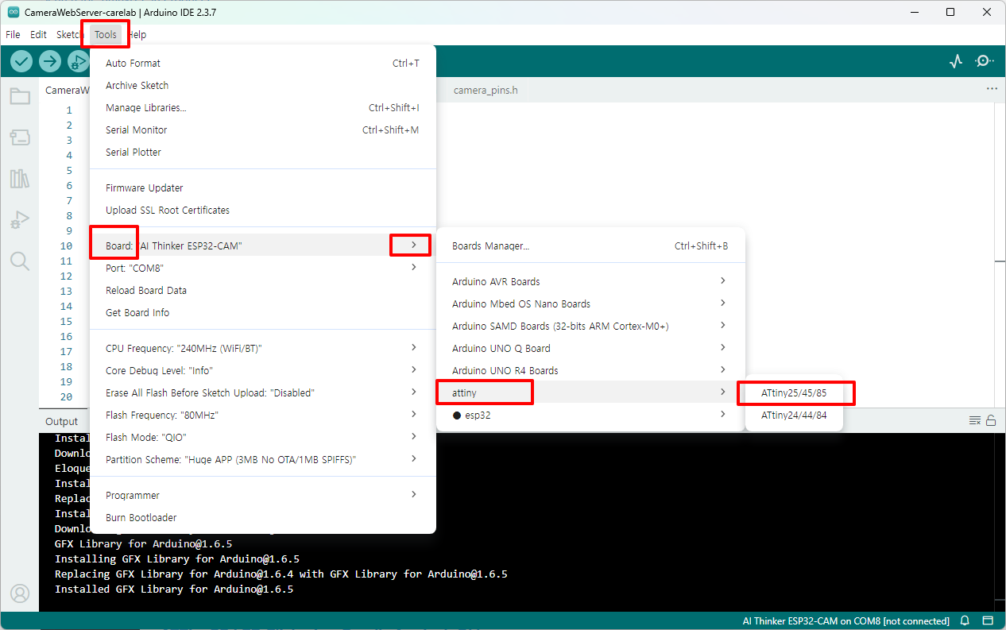Expand the Partition Scheme Huge APP submenu

click(263, 459)
